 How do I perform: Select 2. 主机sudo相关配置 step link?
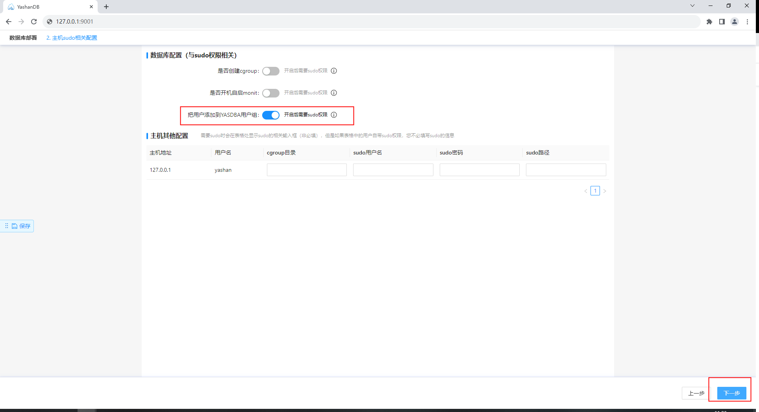tap(72, 38)
